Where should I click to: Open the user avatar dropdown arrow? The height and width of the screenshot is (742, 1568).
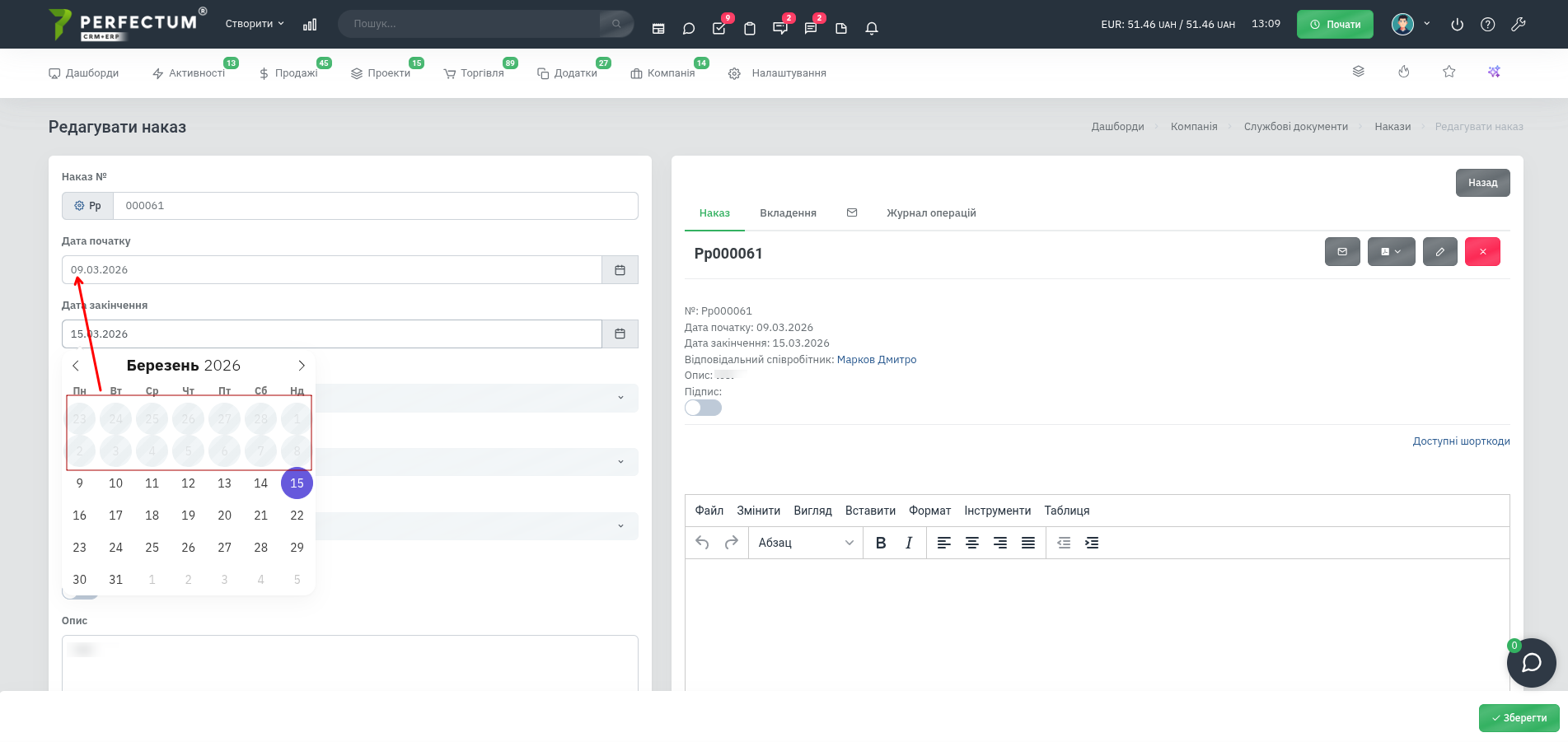pyautogui.click(x=1426, y=24)
